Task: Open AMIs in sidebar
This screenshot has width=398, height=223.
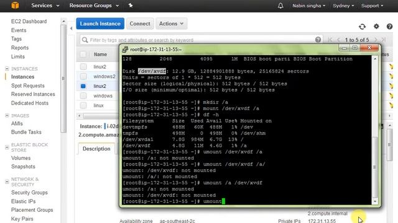Action: [17, 123]
